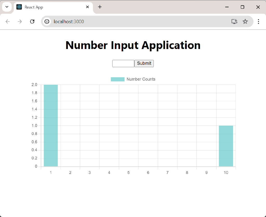Viewport: 266px width, 217px height.
Task: Click the teal legend color swatch
Action: coord(117,79)
